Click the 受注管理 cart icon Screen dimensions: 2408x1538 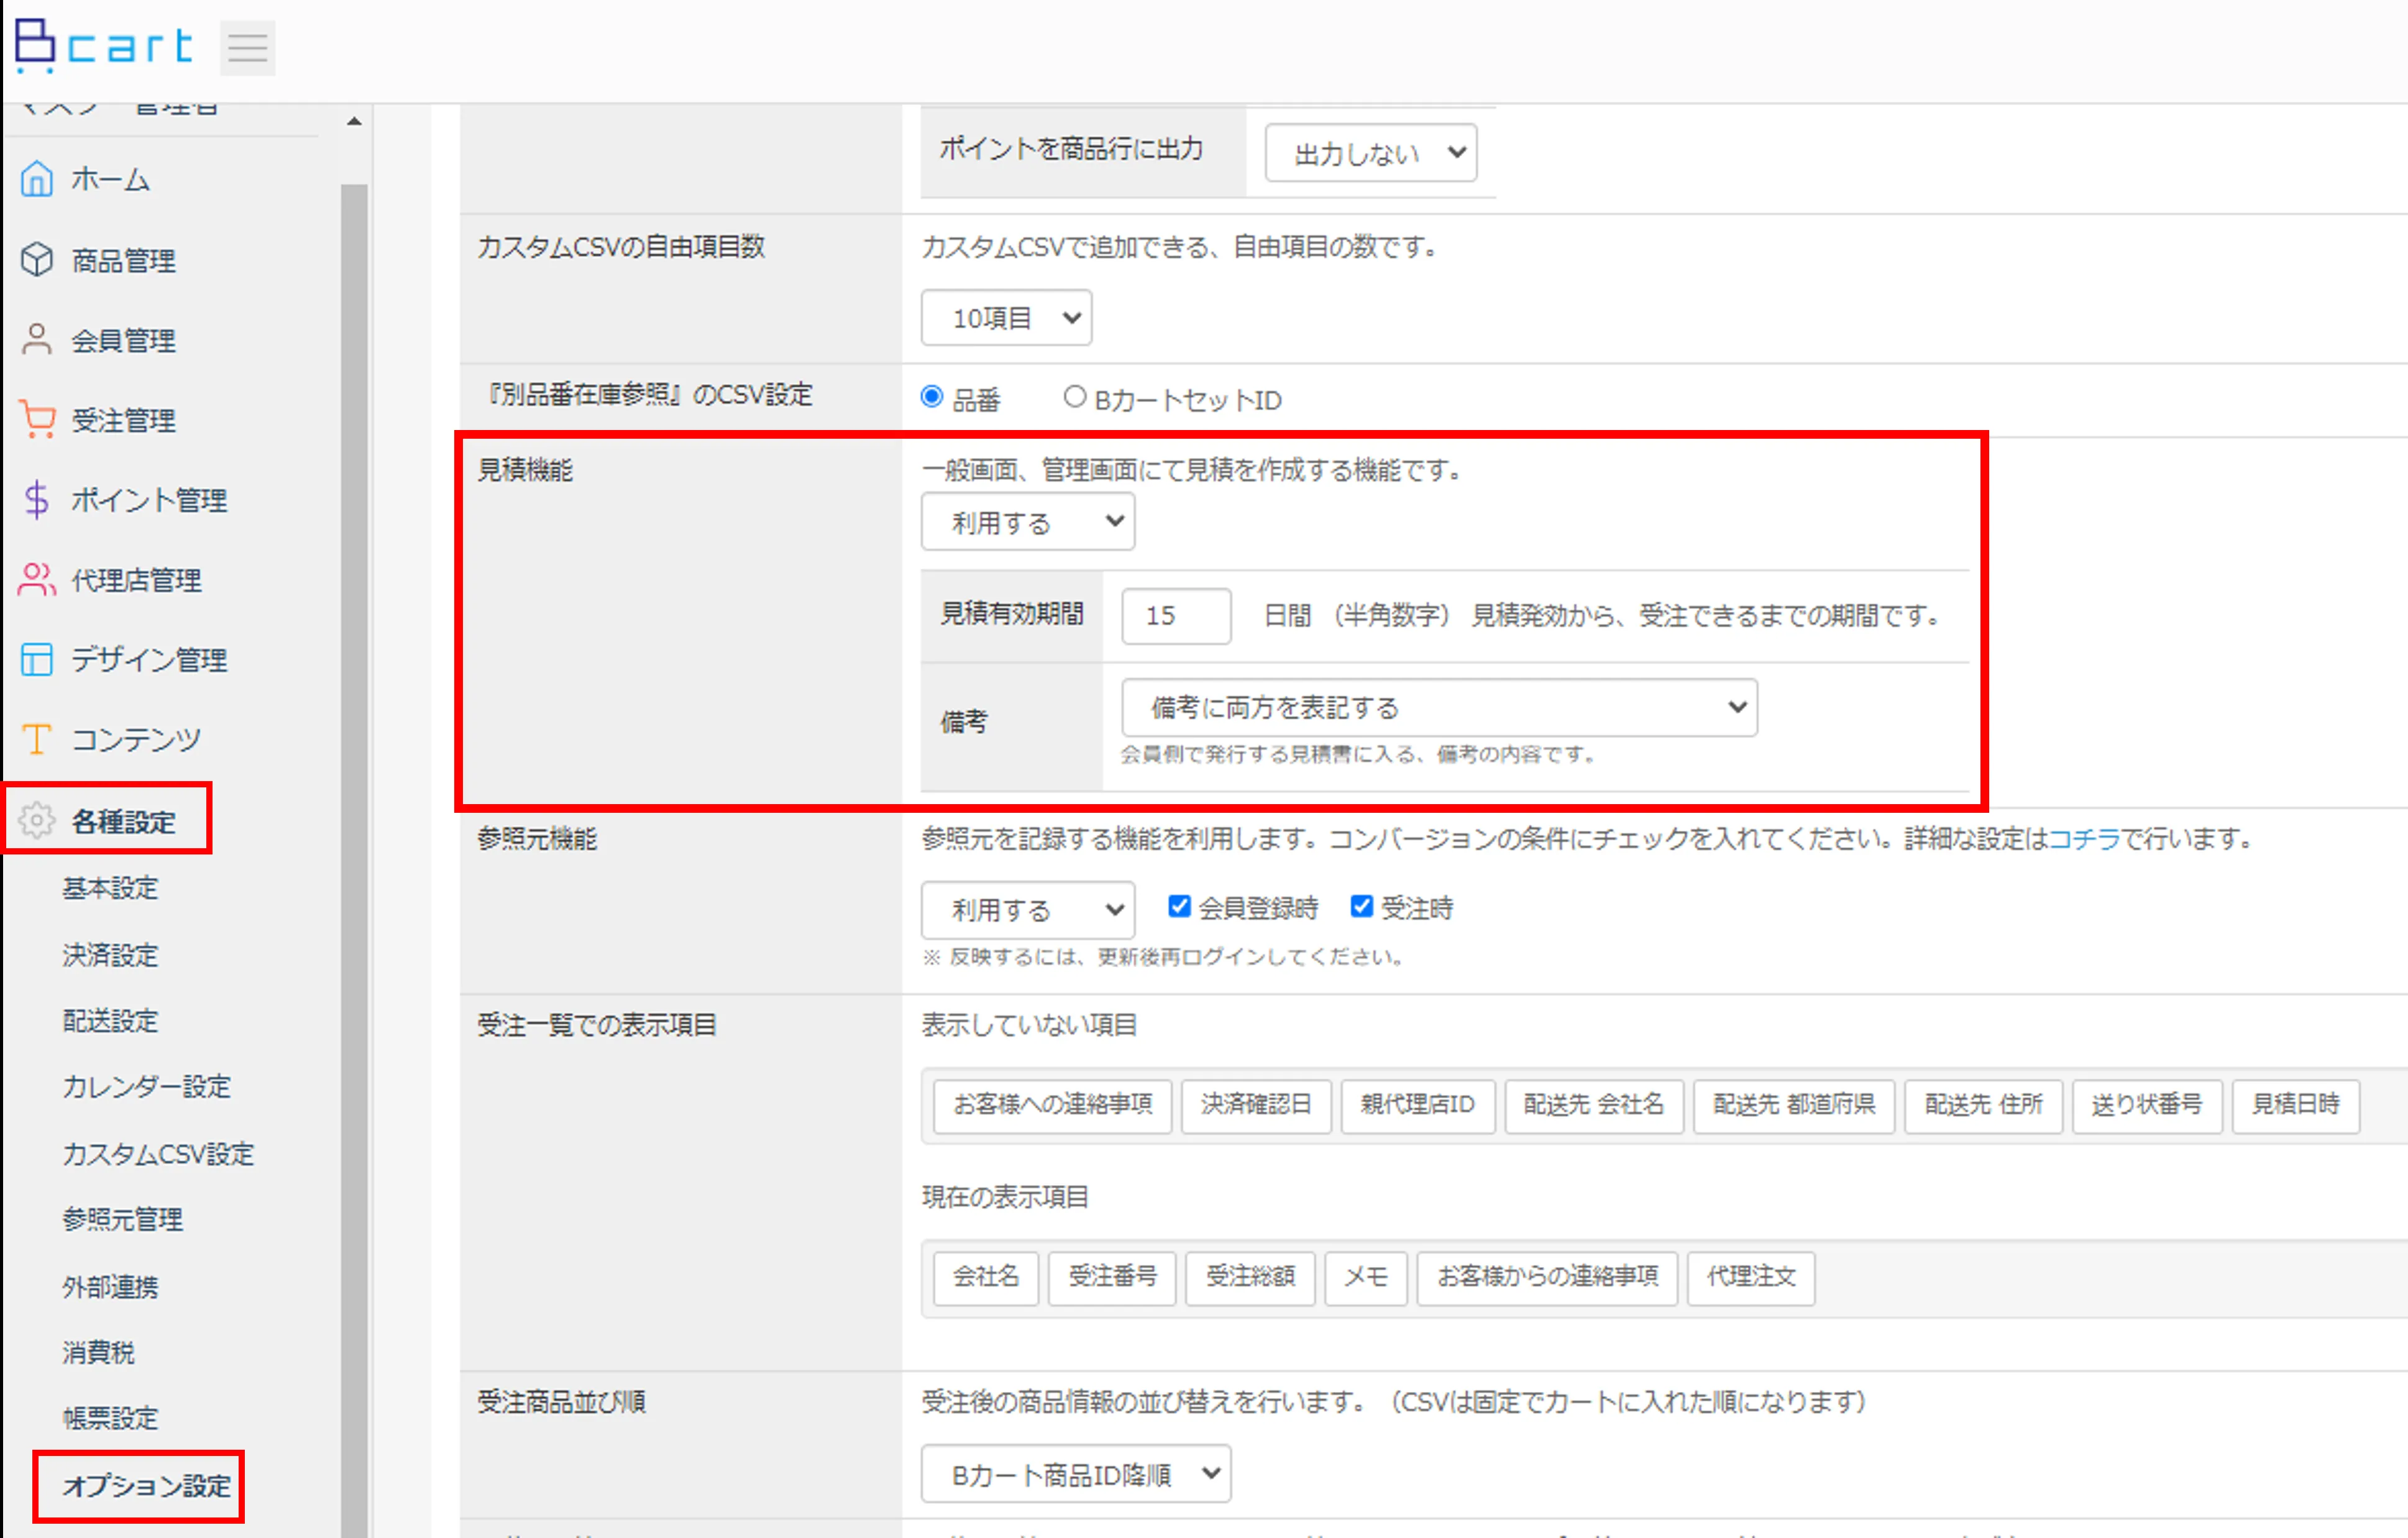37,420
